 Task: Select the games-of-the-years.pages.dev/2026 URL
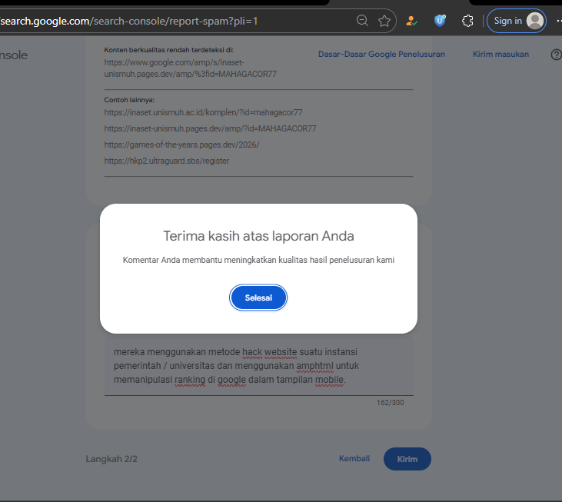click(x=181, y=145)
